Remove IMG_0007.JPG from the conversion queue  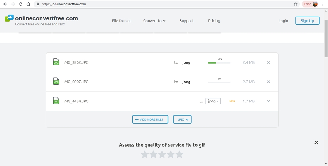(x=269, y=82)
